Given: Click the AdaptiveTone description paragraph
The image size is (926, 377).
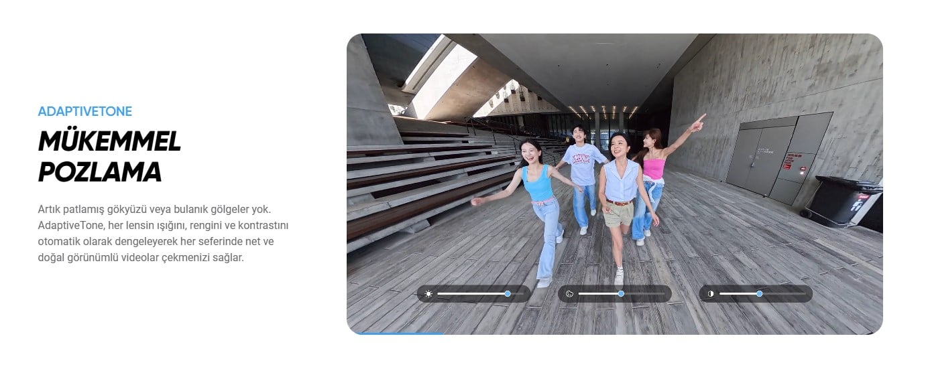Looking at the screenshot, I should (x=163, y=233).
